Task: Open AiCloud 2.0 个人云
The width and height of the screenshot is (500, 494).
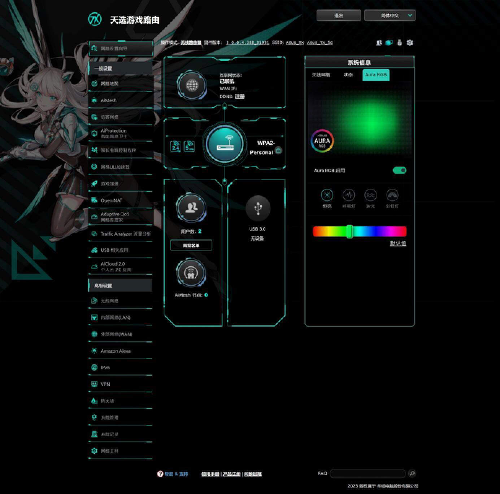Action: pyautogui.click(x=121, y=267)
